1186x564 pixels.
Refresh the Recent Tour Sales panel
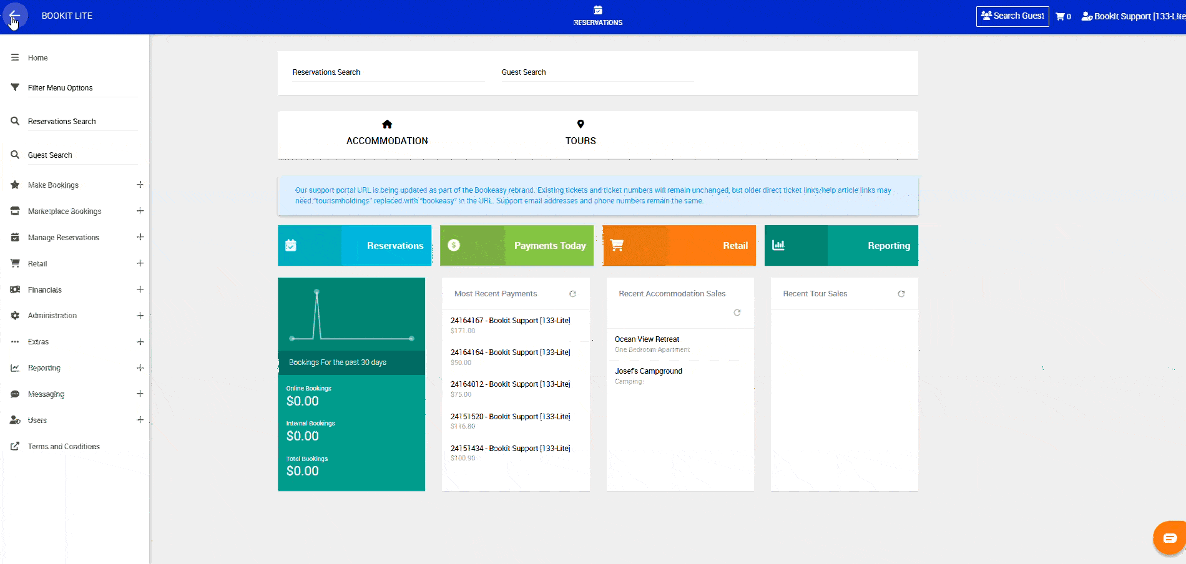(x=901, y=294)
